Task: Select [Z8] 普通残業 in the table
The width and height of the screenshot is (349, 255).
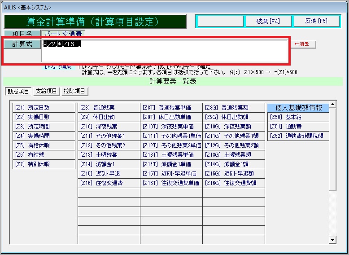Action: click(x=109, y=108)
